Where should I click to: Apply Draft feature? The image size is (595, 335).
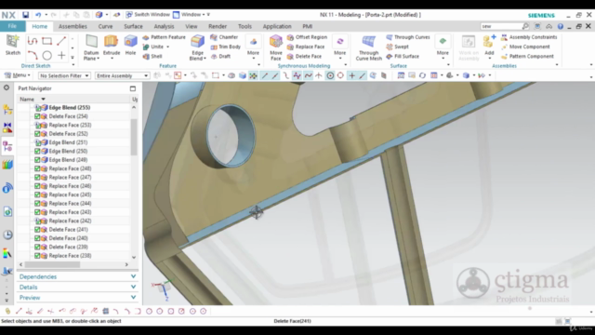[x=221, y=56]
